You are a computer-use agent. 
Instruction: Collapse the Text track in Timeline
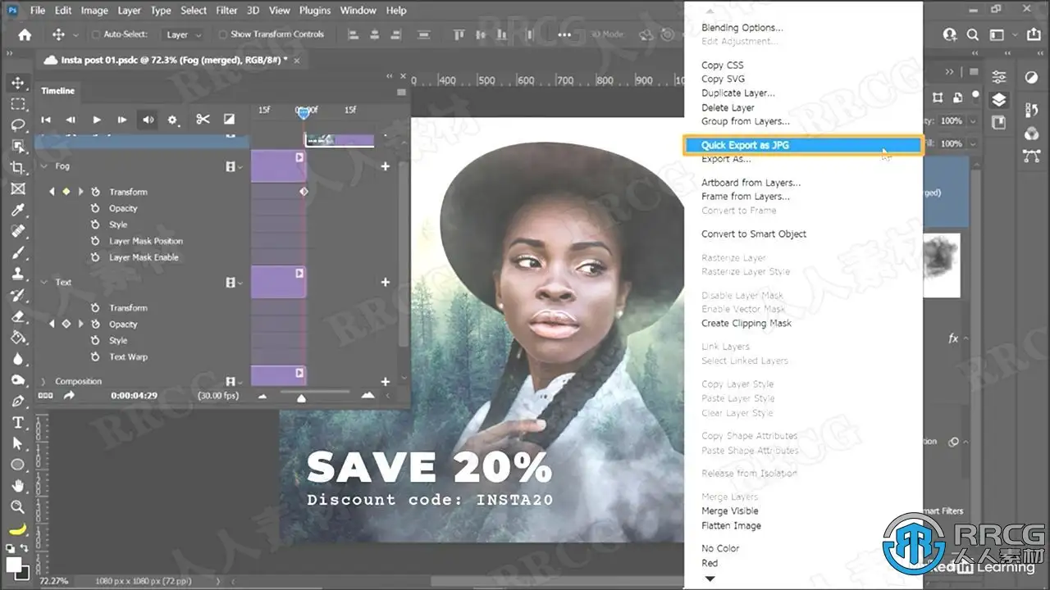coord(44,283)
